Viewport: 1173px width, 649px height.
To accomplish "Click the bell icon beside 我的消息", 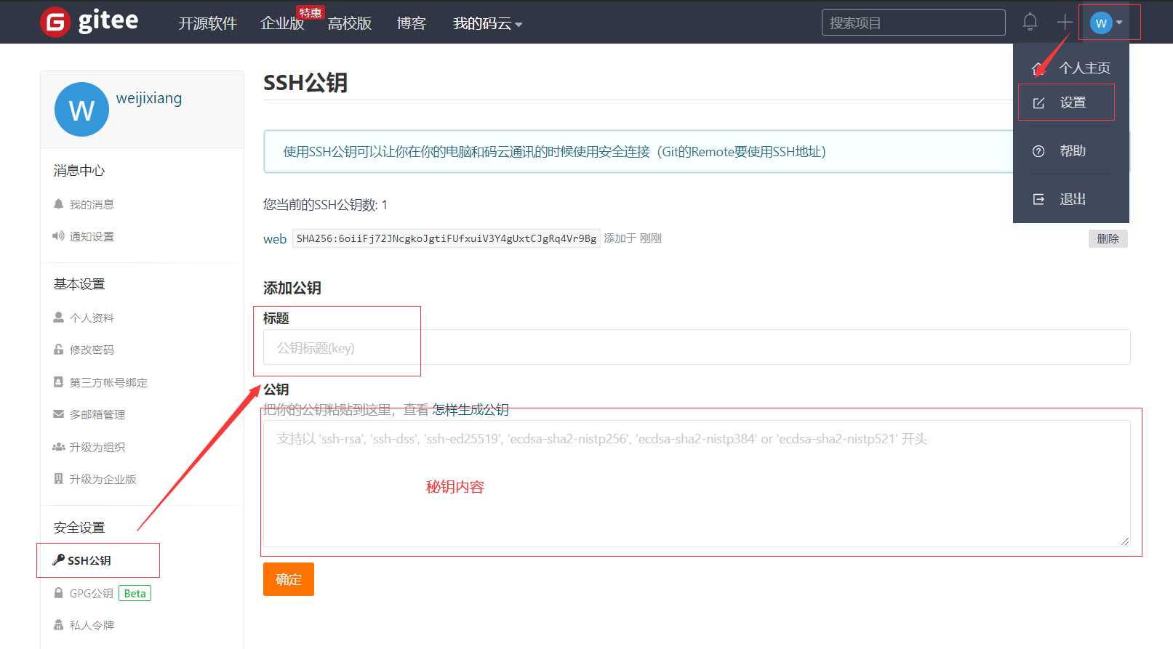I will [x=58, y=204].
